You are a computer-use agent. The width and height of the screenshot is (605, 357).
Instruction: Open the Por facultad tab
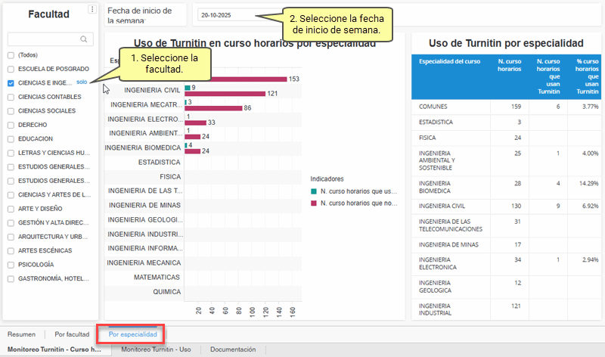72,334
